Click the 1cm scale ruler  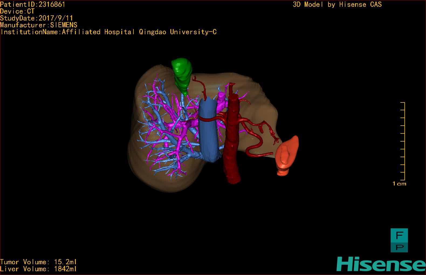coord(403,141)
